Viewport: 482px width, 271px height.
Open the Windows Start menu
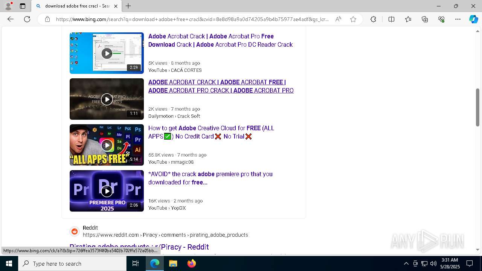(9, 263)
